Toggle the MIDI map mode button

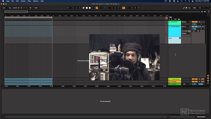click(195, 8)
